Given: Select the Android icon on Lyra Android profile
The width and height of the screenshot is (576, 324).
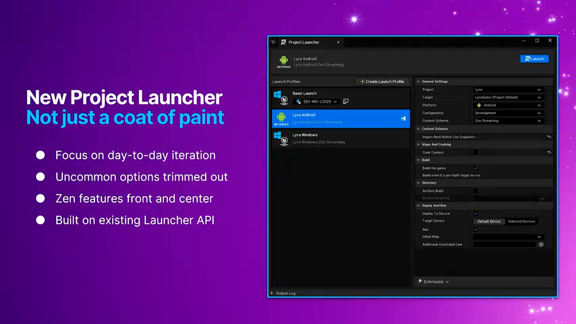Looking at the screenshot, I should click(x=280, y=118).
